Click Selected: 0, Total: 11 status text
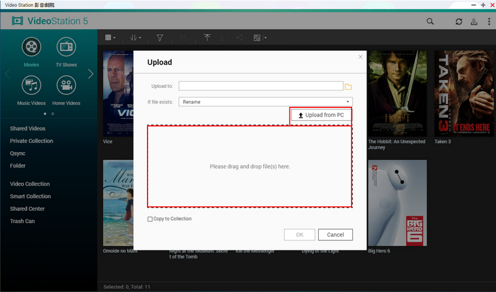This screenshot has height=292, width=496. pos(126,287)
